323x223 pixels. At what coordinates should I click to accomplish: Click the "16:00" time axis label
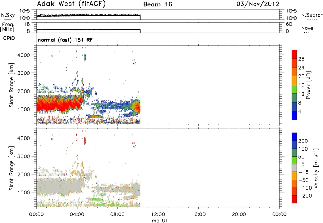198,215
